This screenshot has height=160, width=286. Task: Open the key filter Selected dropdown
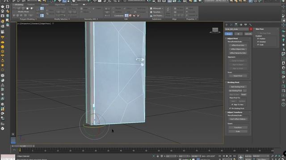pos(261,156)
